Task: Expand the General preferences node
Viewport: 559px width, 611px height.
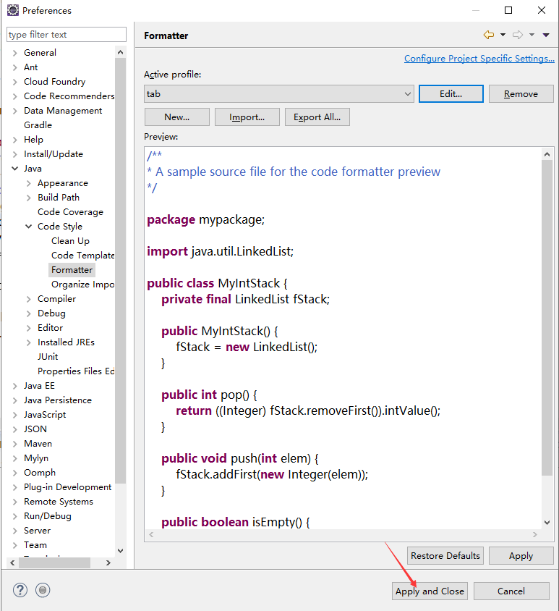Action: (x=14, y=53)
